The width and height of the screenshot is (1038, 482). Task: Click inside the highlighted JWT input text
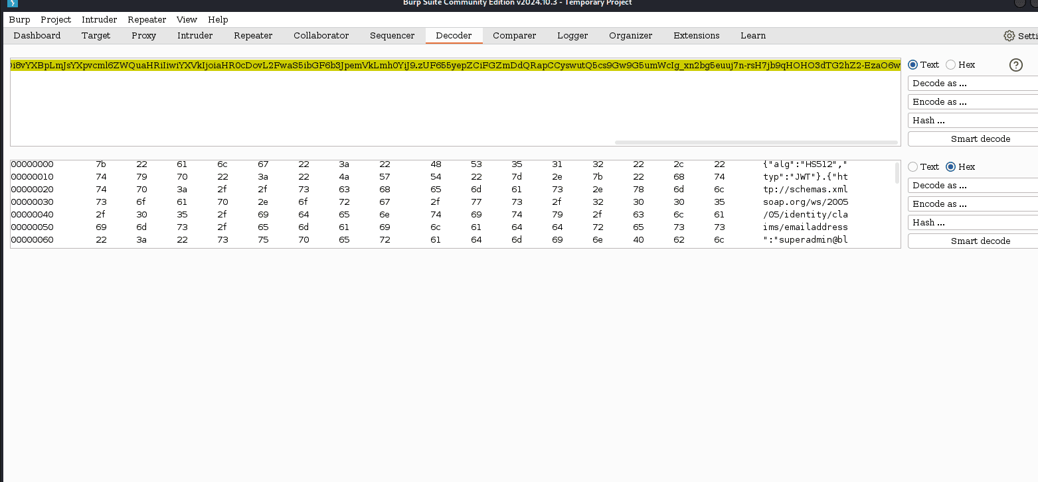pos(456,65)
